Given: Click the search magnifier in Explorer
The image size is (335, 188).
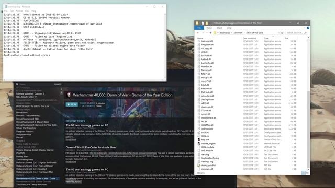Looking at the screenshot, I should click(305, 33).
